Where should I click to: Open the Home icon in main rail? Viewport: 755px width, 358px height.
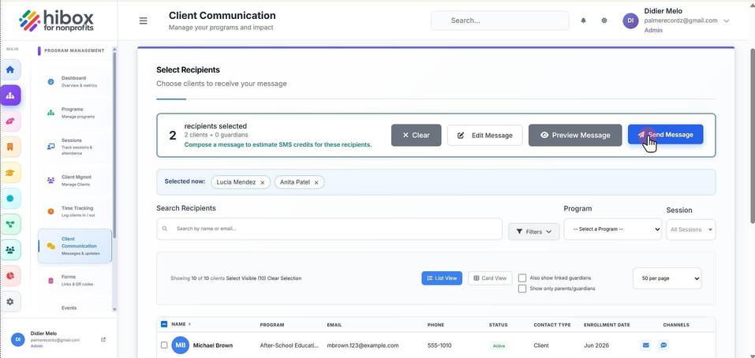10,69
